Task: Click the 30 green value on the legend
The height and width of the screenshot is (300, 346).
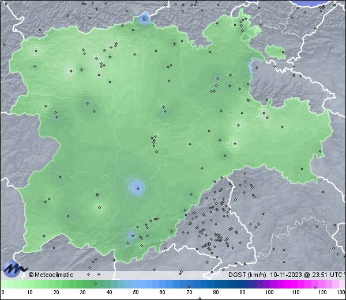Action: [x=82, y=293]
